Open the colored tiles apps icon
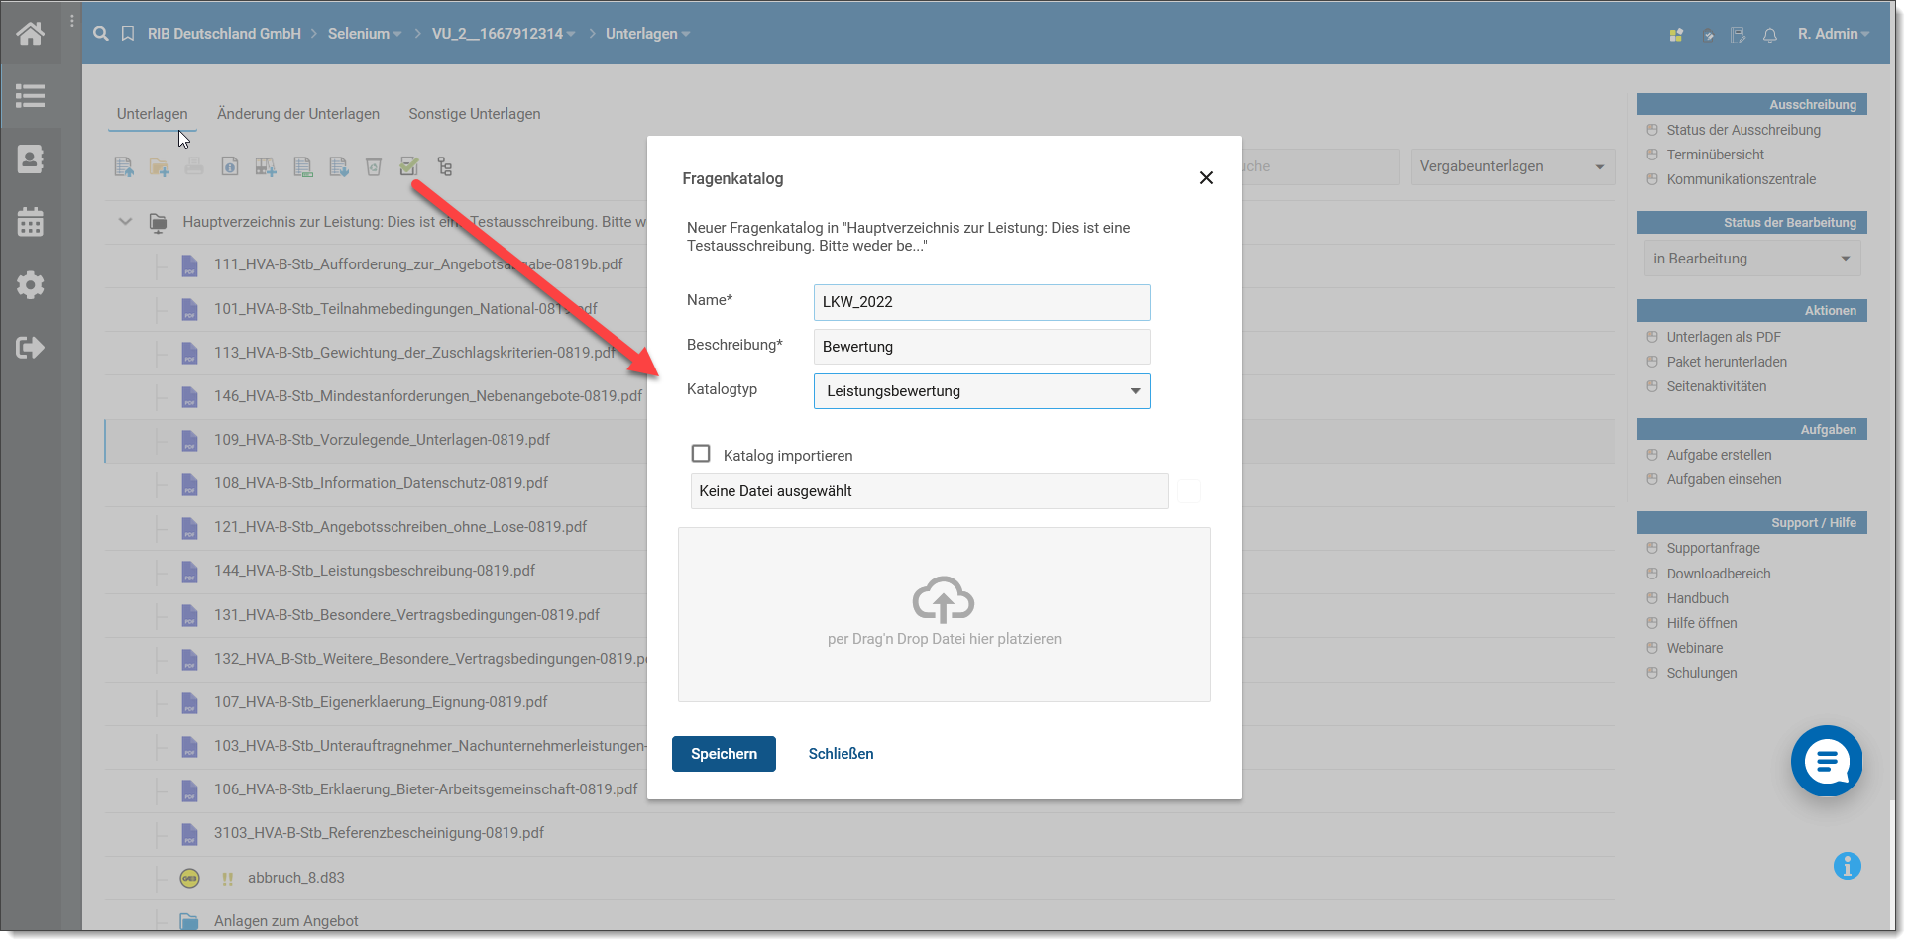 click(x=1676, y=35)
